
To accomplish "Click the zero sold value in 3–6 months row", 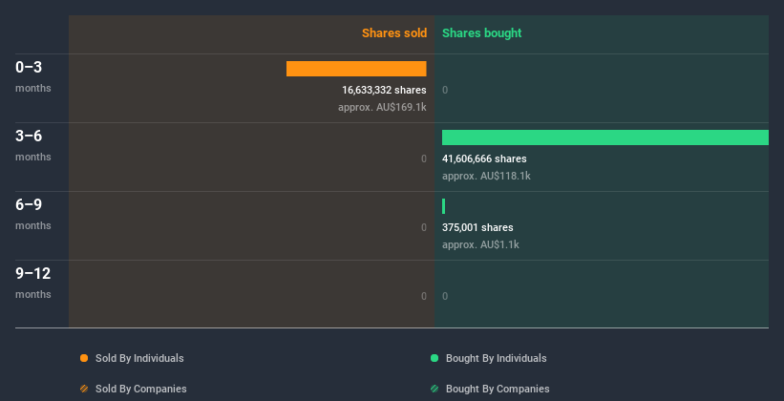I will tap(423, 159).
